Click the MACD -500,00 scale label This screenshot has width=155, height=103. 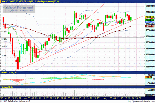150,83
